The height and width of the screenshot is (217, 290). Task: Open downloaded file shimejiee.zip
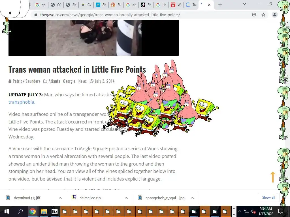90,198
